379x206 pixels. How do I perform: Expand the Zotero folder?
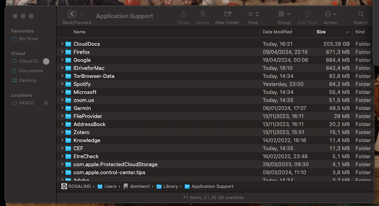(62, 132)
